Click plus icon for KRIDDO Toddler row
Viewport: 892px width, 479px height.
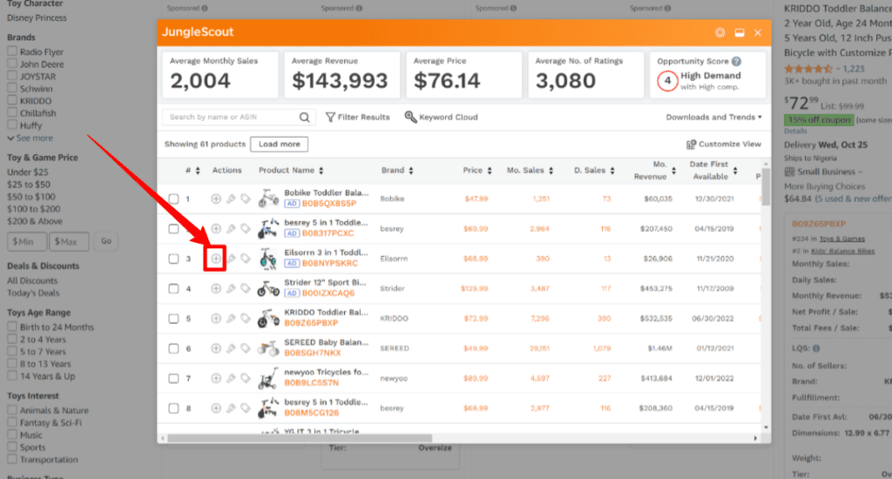click(x=216, y=319)
